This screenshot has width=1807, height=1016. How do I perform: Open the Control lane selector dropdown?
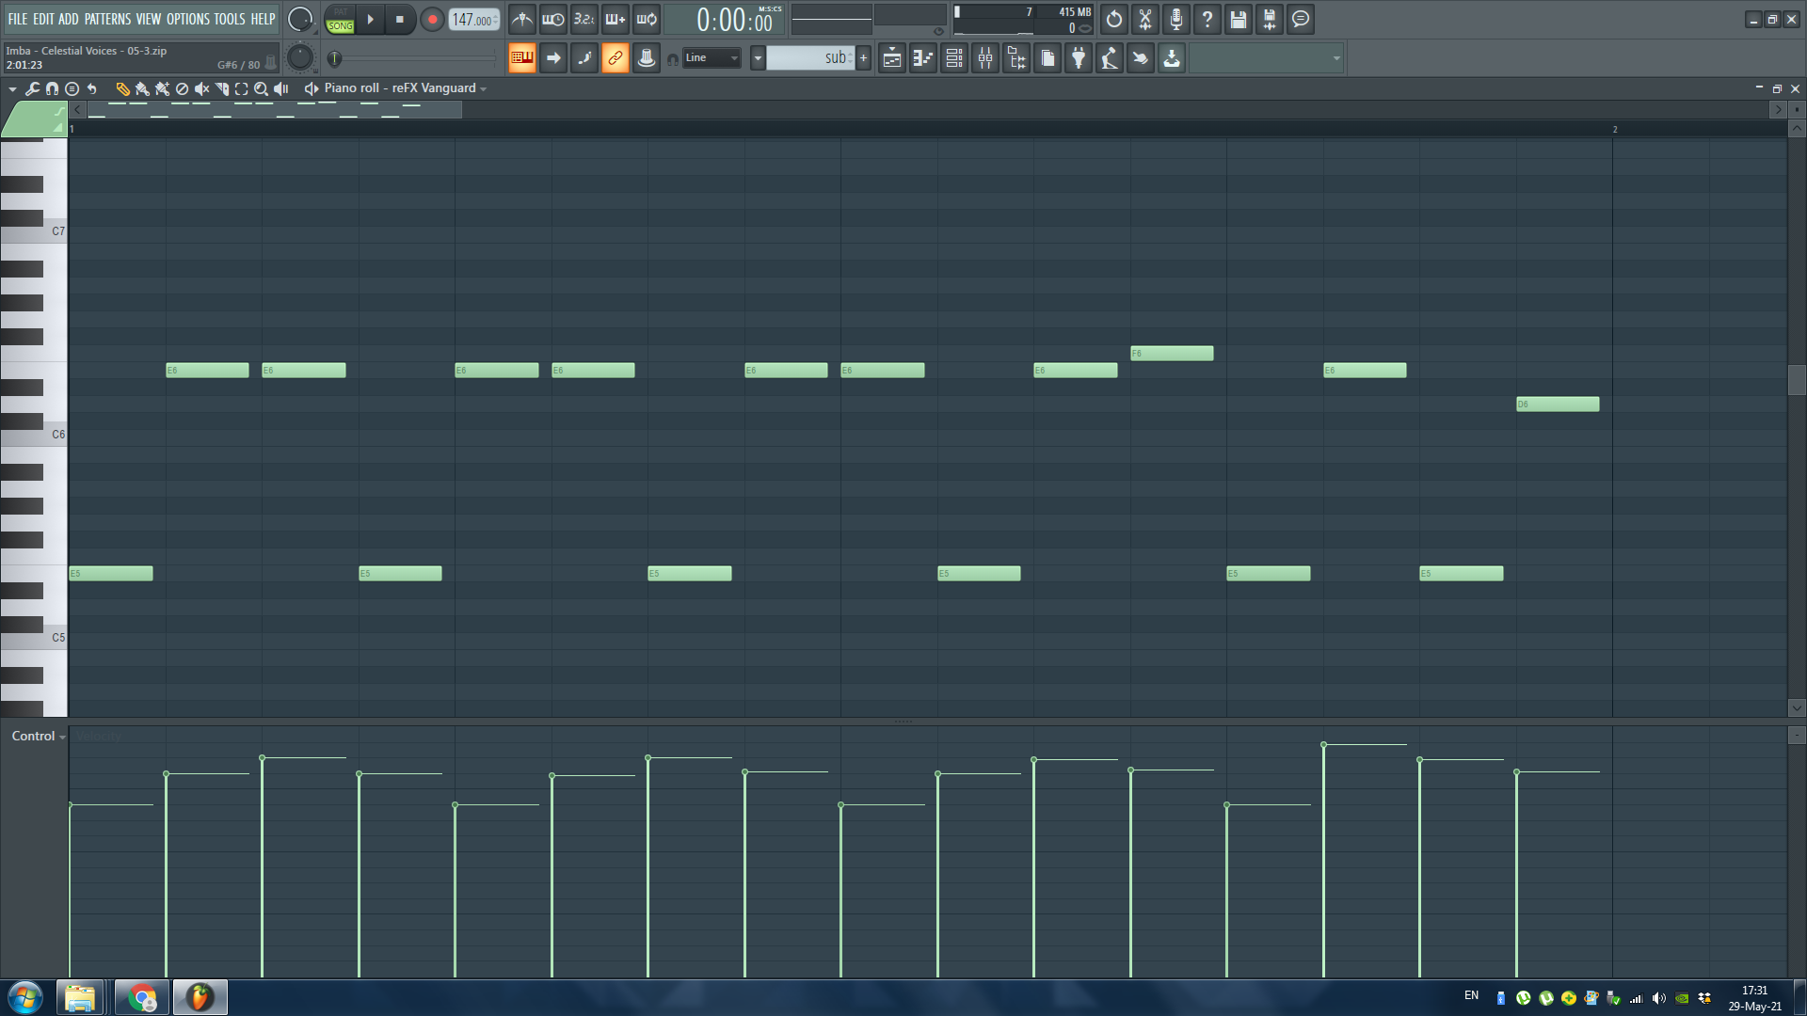tap(39, 737)
